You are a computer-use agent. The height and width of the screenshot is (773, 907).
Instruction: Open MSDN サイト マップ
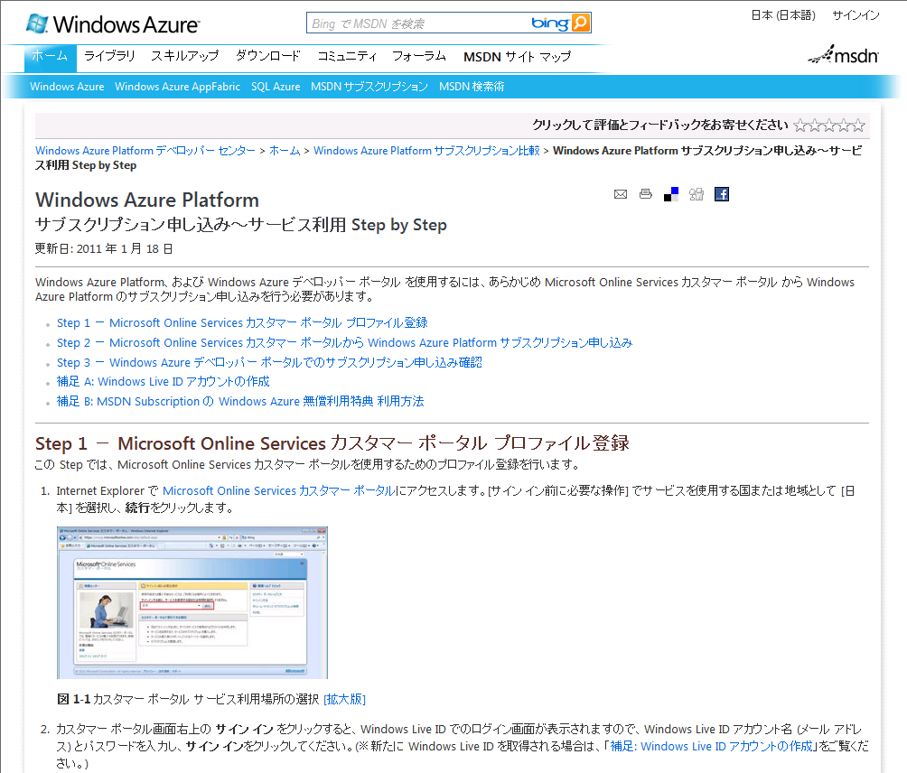[x=517, y=57]
